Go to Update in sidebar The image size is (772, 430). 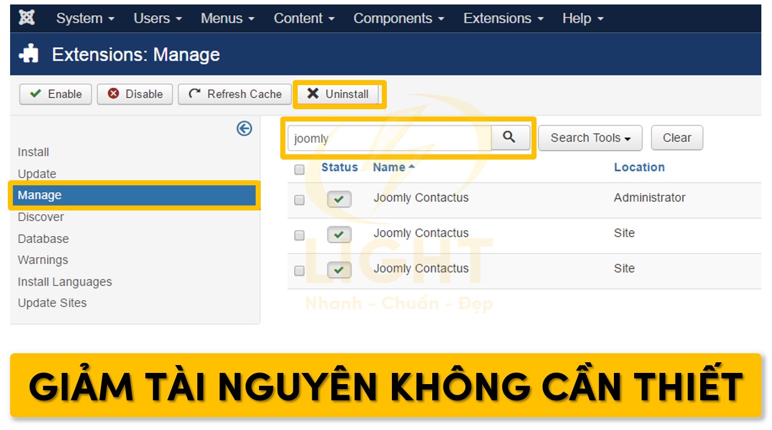click(x=37, y=174)
